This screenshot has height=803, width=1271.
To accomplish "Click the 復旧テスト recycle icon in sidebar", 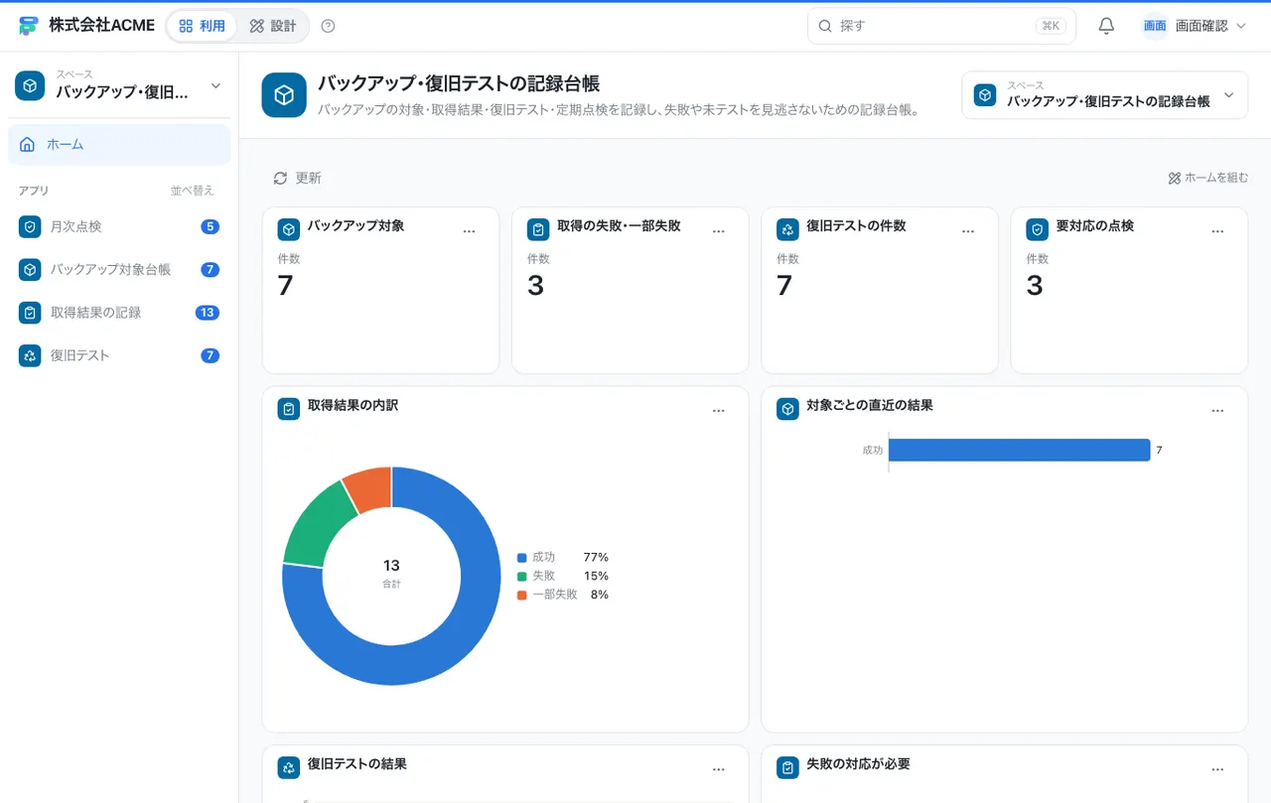I will (x=30, y=355).
